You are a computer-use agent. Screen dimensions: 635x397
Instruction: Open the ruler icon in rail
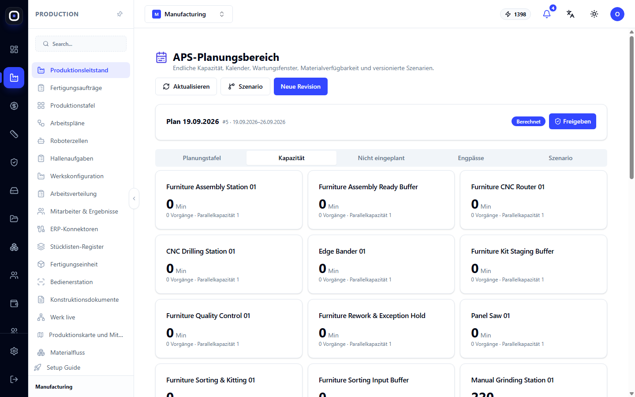point(14,134)
